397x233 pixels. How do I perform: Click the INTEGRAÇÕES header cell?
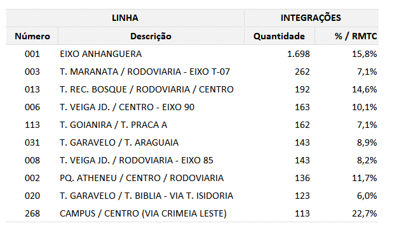tap(311, 18)
